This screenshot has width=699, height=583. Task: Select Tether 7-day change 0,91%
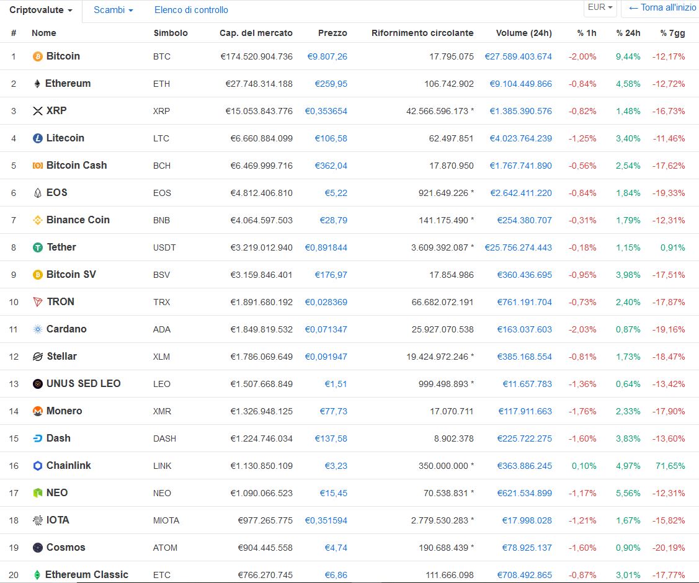[673, 247]
